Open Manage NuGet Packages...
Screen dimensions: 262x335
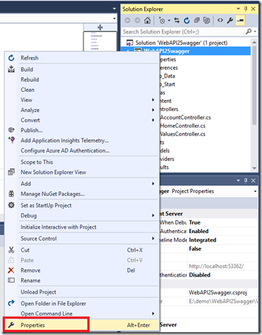tap(81, 194)
